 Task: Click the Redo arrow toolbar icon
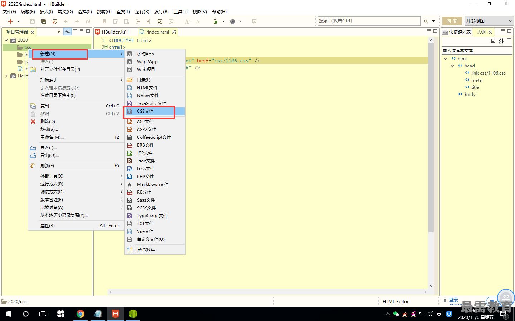pyautogui.click(x=77, y=21)
